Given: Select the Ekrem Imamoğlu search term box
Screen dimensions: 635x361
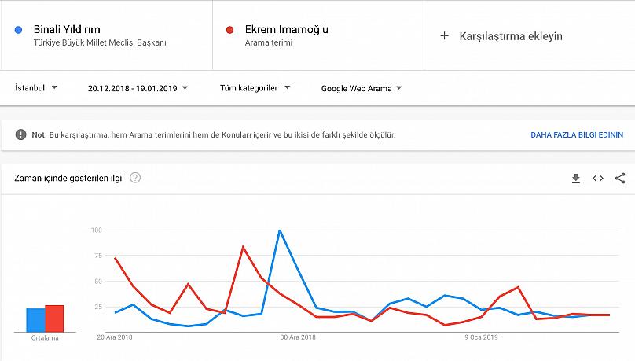Looking at the screenshot, I should click(x=317, y=35).
